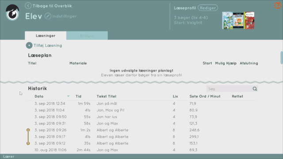Click the plus icon for Tilføj Læsning
The image size is (283, 159).
coord(29,45)
